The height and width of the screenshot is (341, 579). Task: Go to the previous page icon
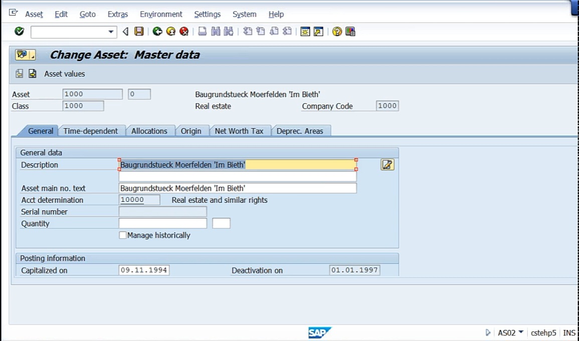[x=261, y=32]
